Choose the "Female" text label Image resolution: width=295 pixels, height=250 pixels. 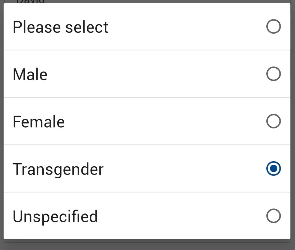pyautogui.click(x=39, y=121)
